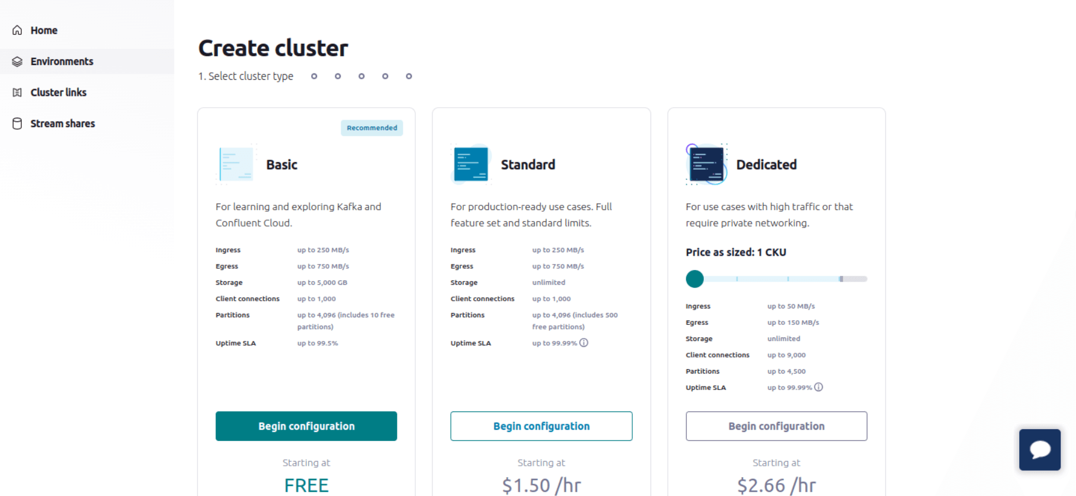Viewport: 1076px width, 496px height.
Task: Click info icon beside Standard uptime SLA
Action: click(584, 343)
